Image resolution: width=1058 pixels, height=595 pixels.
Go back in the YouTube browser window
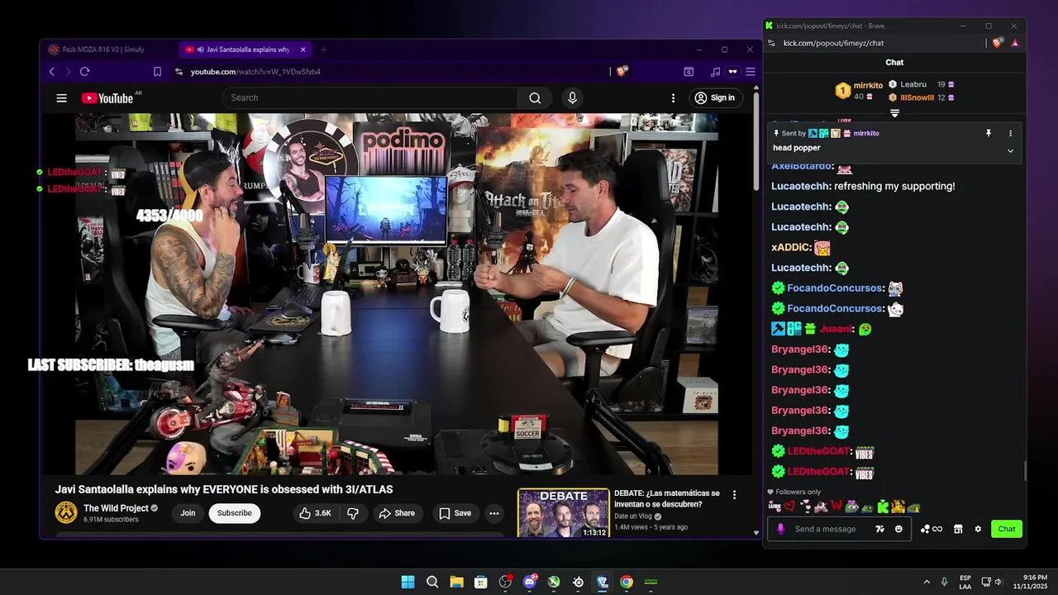click(52, 72)
